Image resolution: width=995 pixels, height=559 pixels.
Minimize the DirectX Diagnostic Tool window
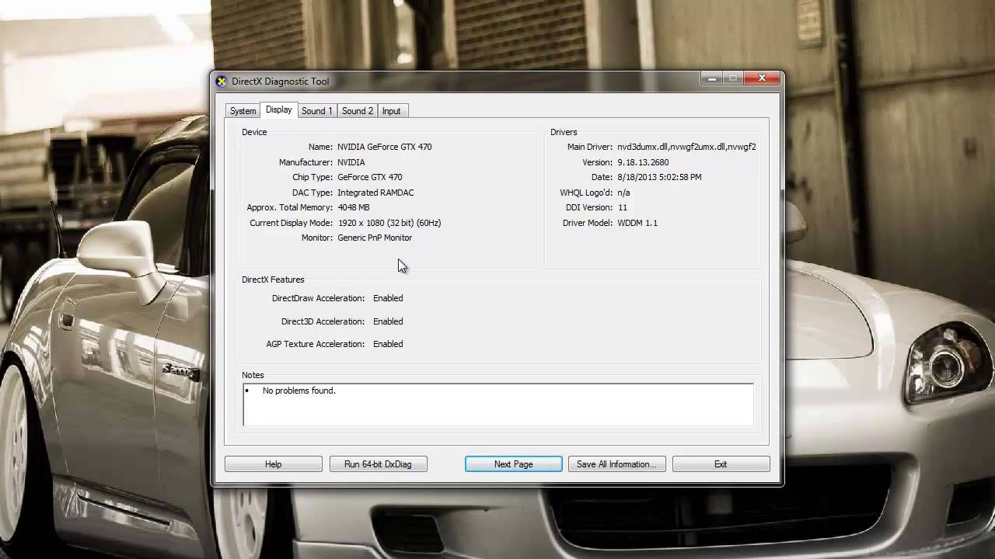[712, 78]
